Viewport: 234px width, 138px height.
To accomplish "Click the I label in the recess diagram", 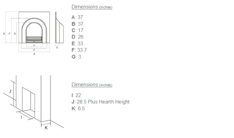I will (22, 117).
